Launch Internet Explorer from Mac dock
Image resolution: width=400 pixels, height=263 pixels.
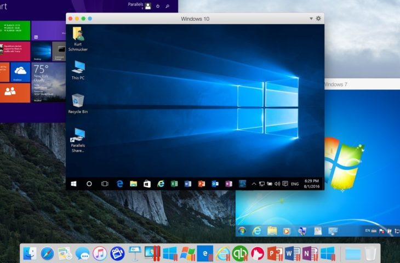coord(222,254)
